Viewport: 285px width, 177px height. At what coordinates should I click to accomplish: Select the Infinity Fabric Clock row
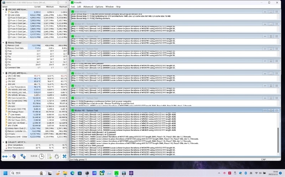point(35,128)
